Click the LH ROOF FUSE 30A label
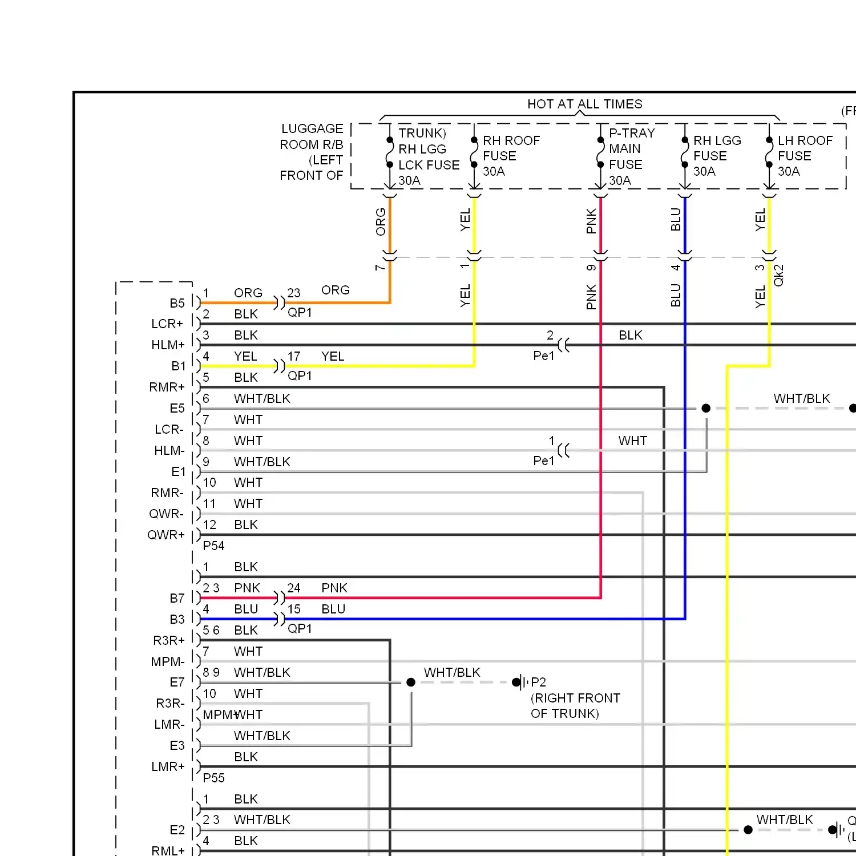Image resolution: width=856 pixels, height=856 pixels. pos(805,156)
